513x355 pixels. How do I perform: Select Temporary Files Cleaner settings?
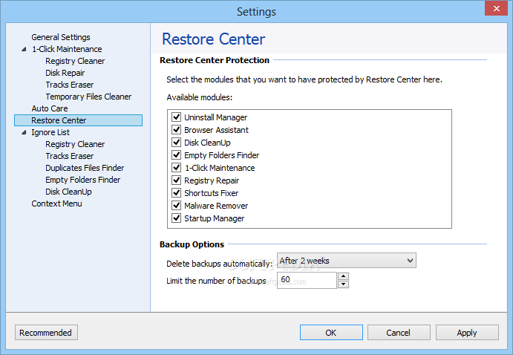(x=88, y=97)
